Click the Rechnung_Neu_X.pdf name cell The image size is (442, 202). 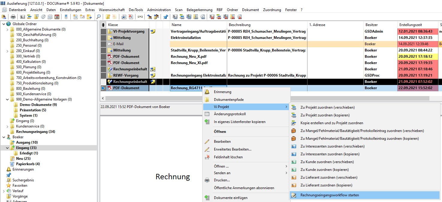click(198, 57)
